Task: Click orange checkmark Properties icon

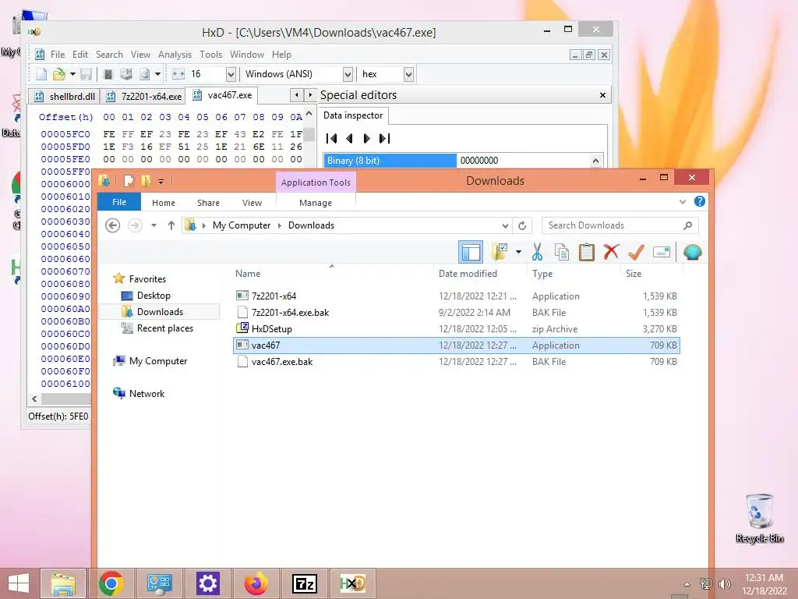Action: [x=636, y=252]
